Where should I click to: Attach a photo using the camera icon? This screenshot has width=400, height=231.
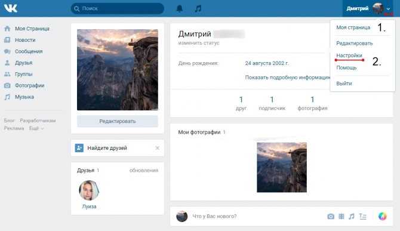[331, 217]
